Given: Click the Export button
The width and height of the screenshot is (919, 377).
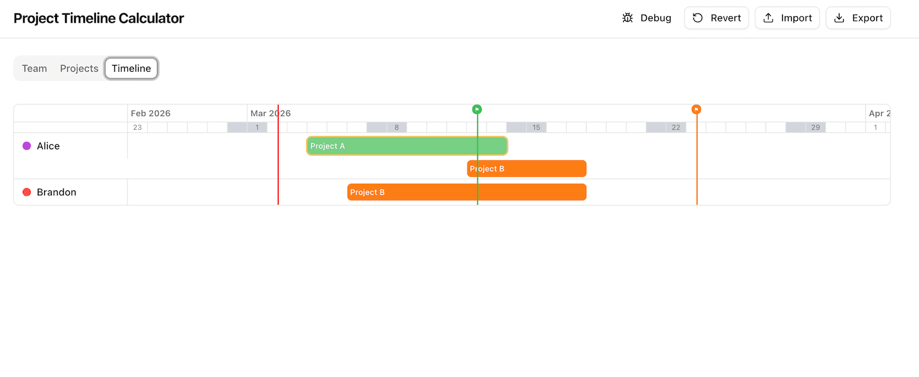Looking at the screenshot, I should (858, 18).
